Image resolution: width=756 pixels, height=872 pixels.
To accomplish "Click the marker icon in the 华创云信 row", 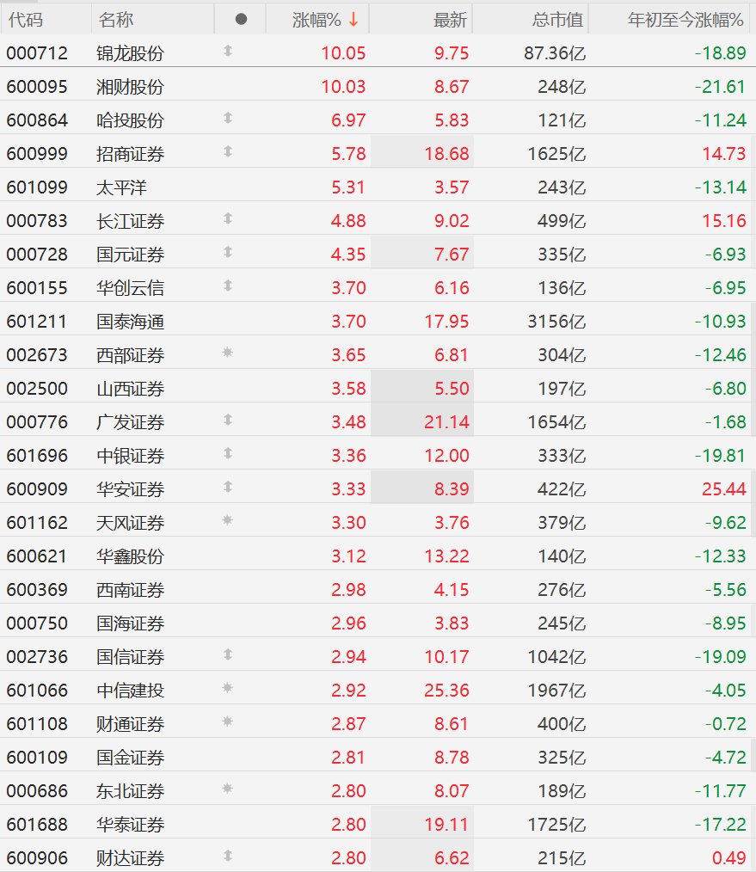I will pyautogui.click(x=228, y=286).
